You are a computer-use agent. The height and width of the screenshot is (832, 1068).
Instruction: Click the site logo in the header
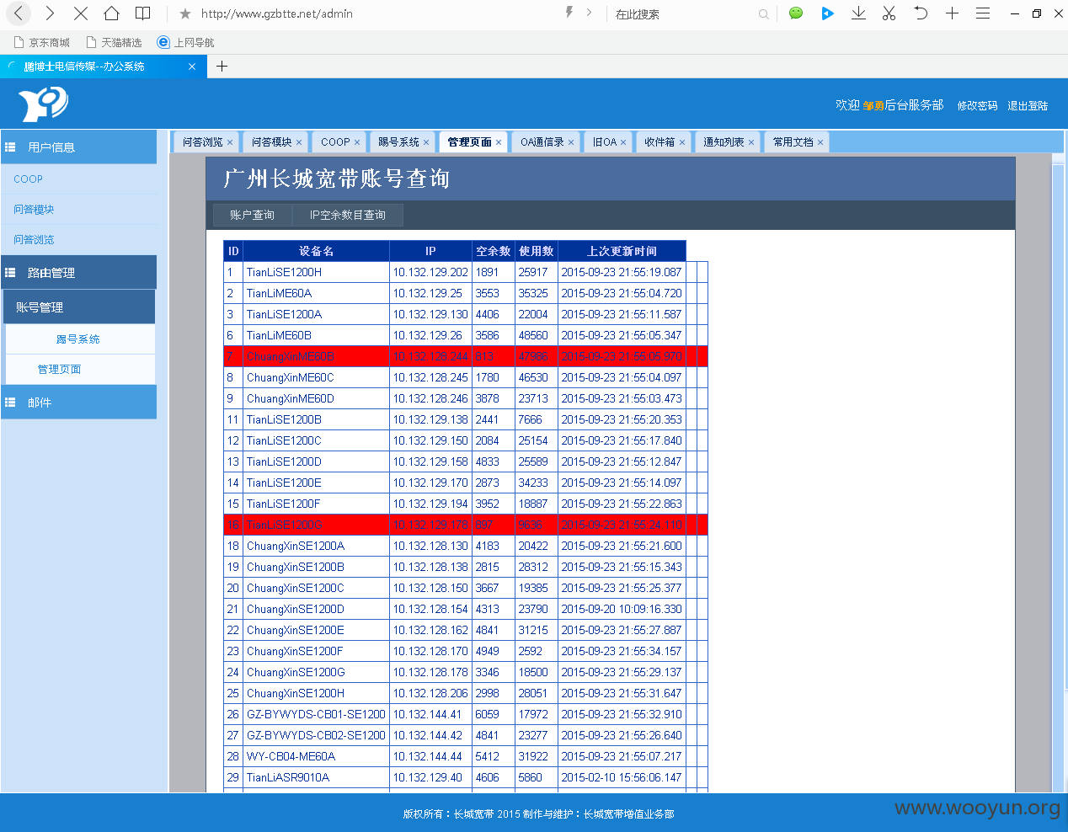pos(43,104)
